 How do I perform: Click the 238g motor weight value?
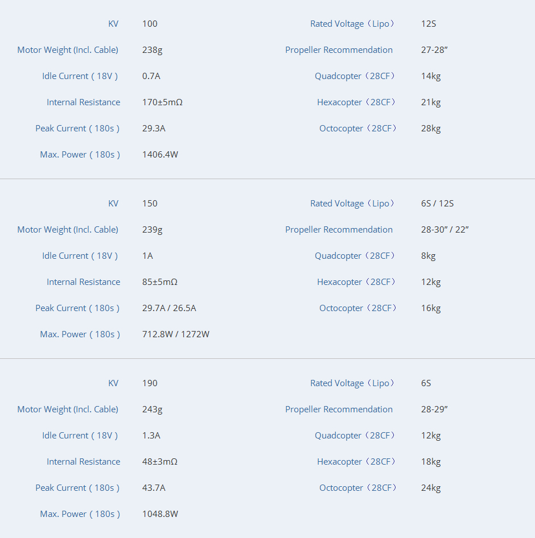click(x=152, y=50)
